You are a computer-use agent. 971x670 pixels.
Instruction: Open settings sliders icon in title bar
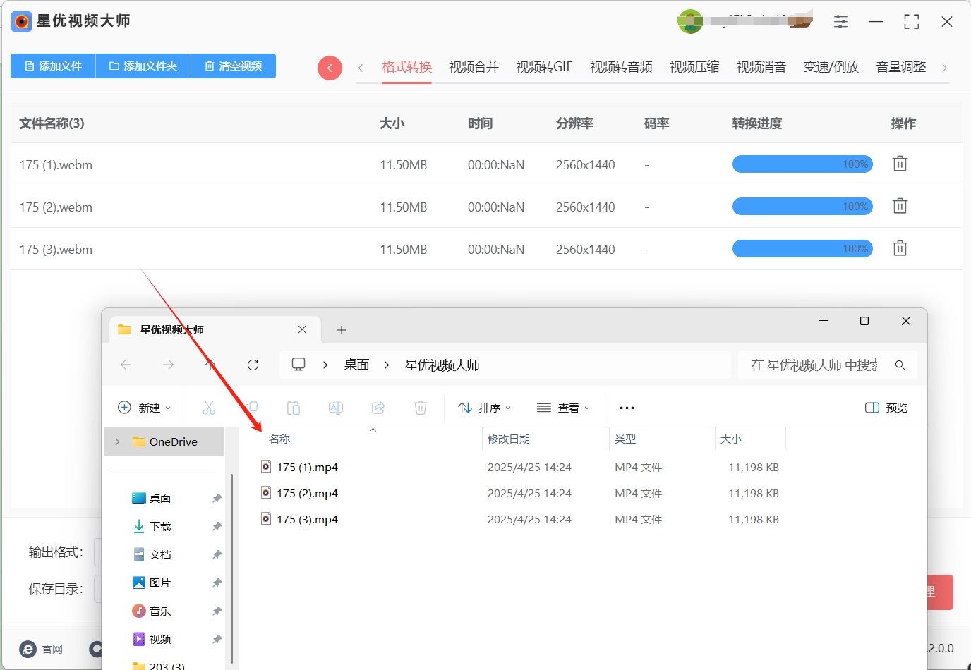click(x=840, y=22)
